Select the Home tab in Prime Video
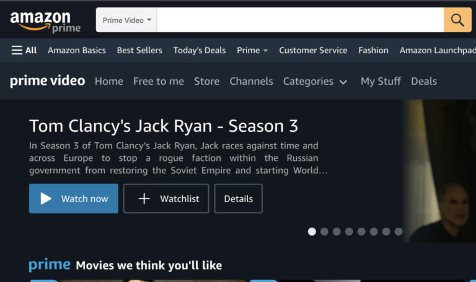 tap(109, 81)
